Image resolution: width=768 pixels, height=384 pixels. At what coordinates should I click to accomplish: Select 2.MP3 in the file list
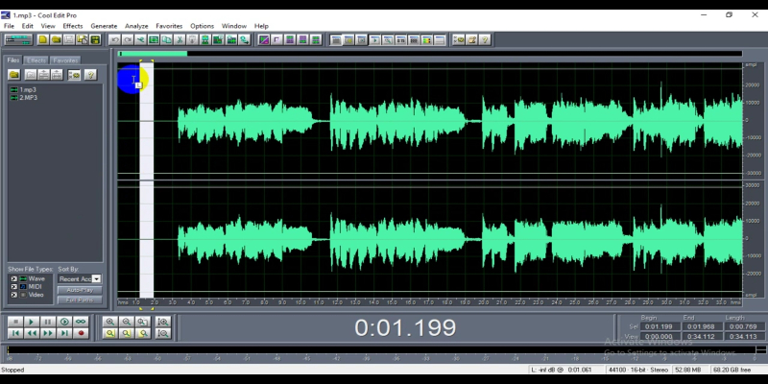coord(29,98)
